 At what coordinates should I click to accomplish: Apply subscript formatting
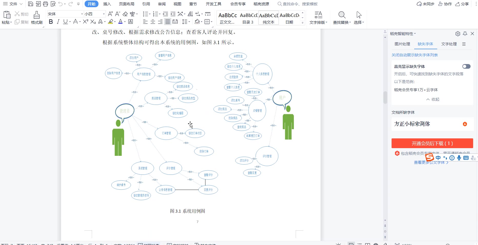pyautogui.click(x=93, y=22)
